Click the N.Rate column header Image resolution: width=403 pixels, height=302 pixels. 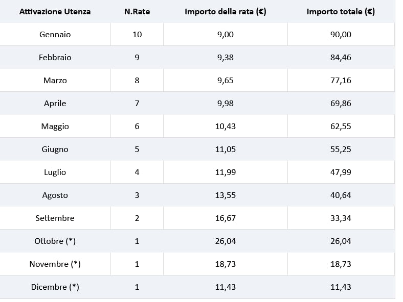pyautogui.click(x=137, y=11)
